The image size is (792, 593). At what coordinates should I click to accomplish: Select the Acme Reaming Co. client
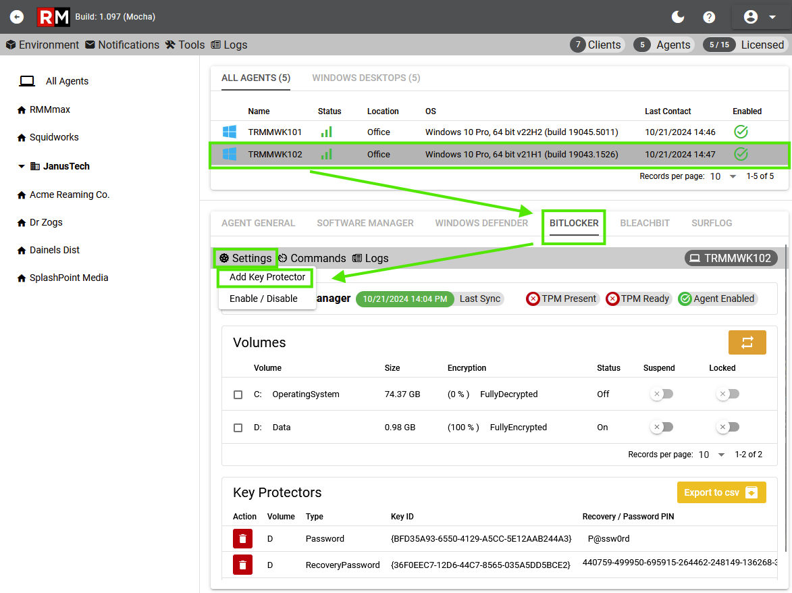(x=63, y=195)
